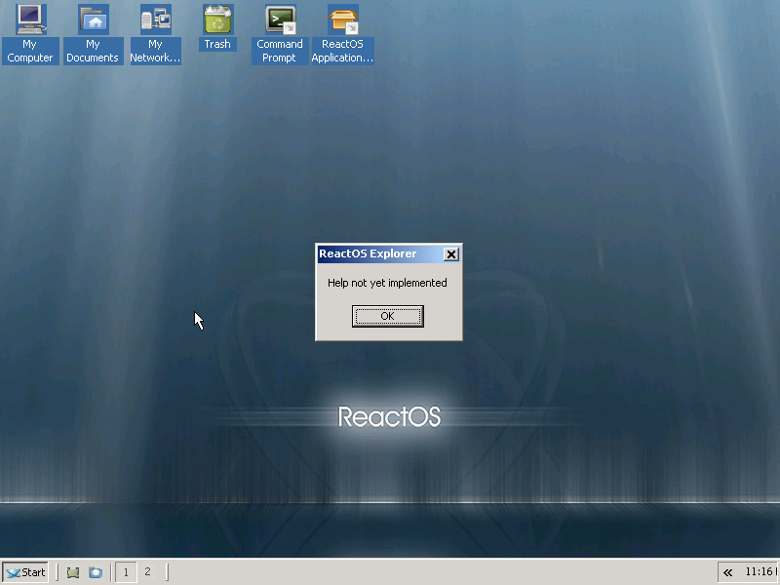The image size is (780, 585).
Task: Click the taskbar clock showing 11:16
Action: point(760,572)
